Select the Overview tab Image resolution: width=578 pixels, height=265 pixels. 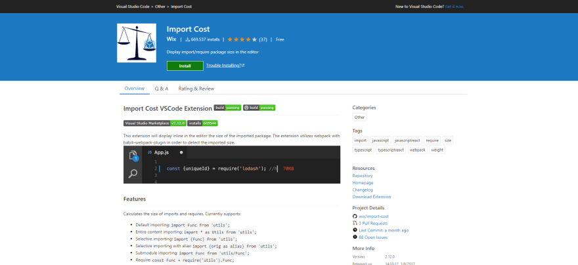coord(134,89)
